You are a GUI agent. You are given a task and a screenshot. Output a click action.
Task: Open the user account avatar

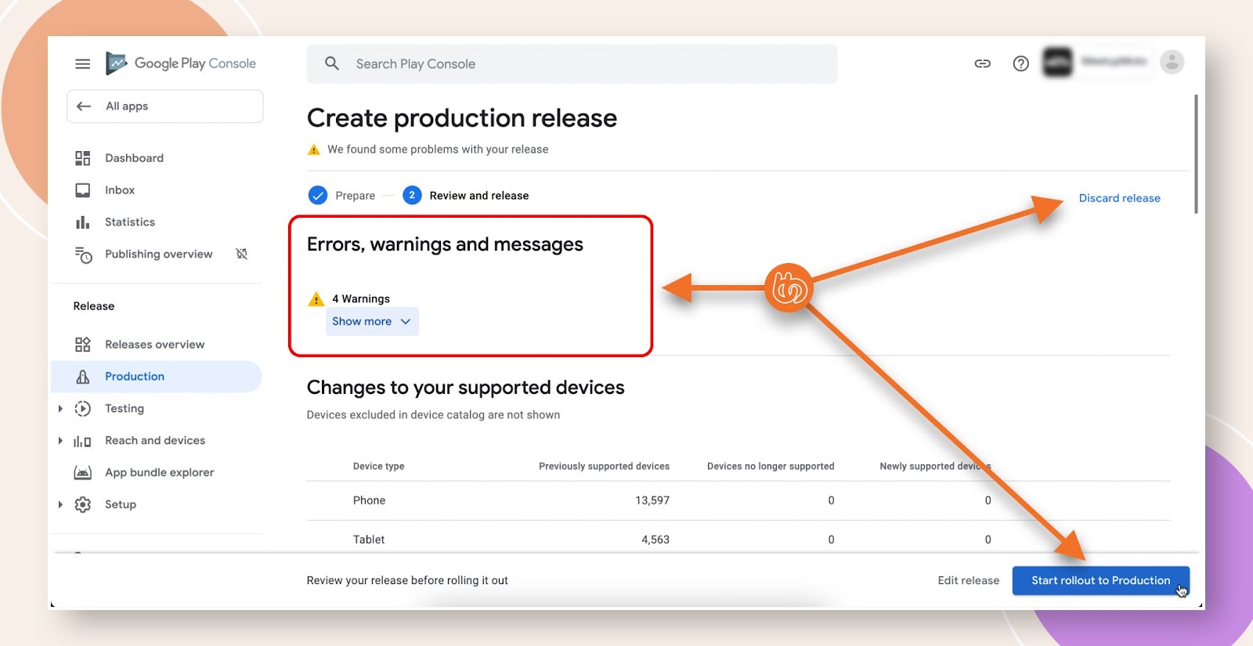pos(1172,62)
